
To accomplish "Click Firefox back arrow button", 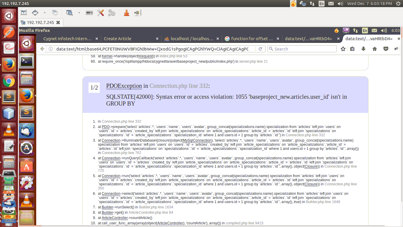I will click(x=42, y=49).
